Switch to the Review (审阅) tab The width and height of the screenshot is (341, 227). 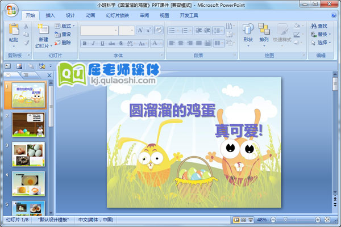coord(144,15)
